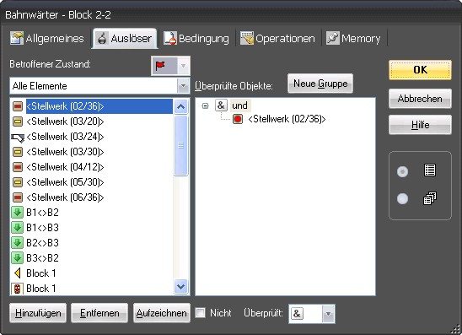462x335 pixels.
Task: Select <Stellwerk (06/36)> in the list
Action: tap(65, 197)
